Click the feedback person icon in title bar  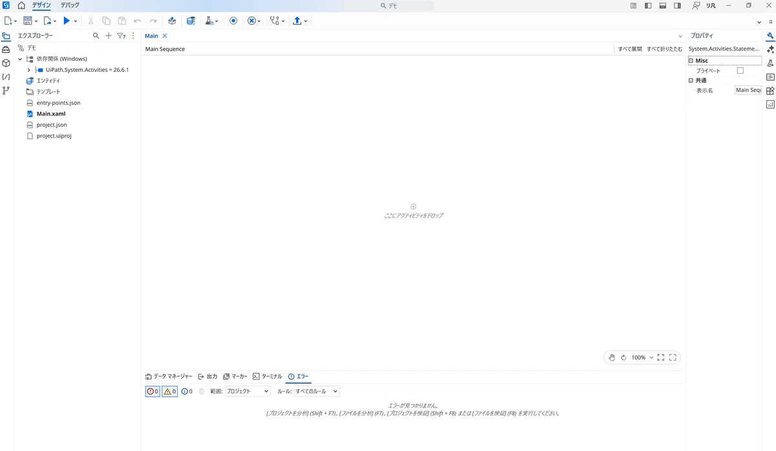696,5
